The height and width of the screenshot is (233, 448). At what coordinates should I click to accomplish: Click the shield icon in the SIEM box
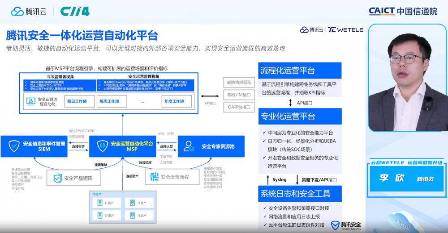tap(14, 146)
